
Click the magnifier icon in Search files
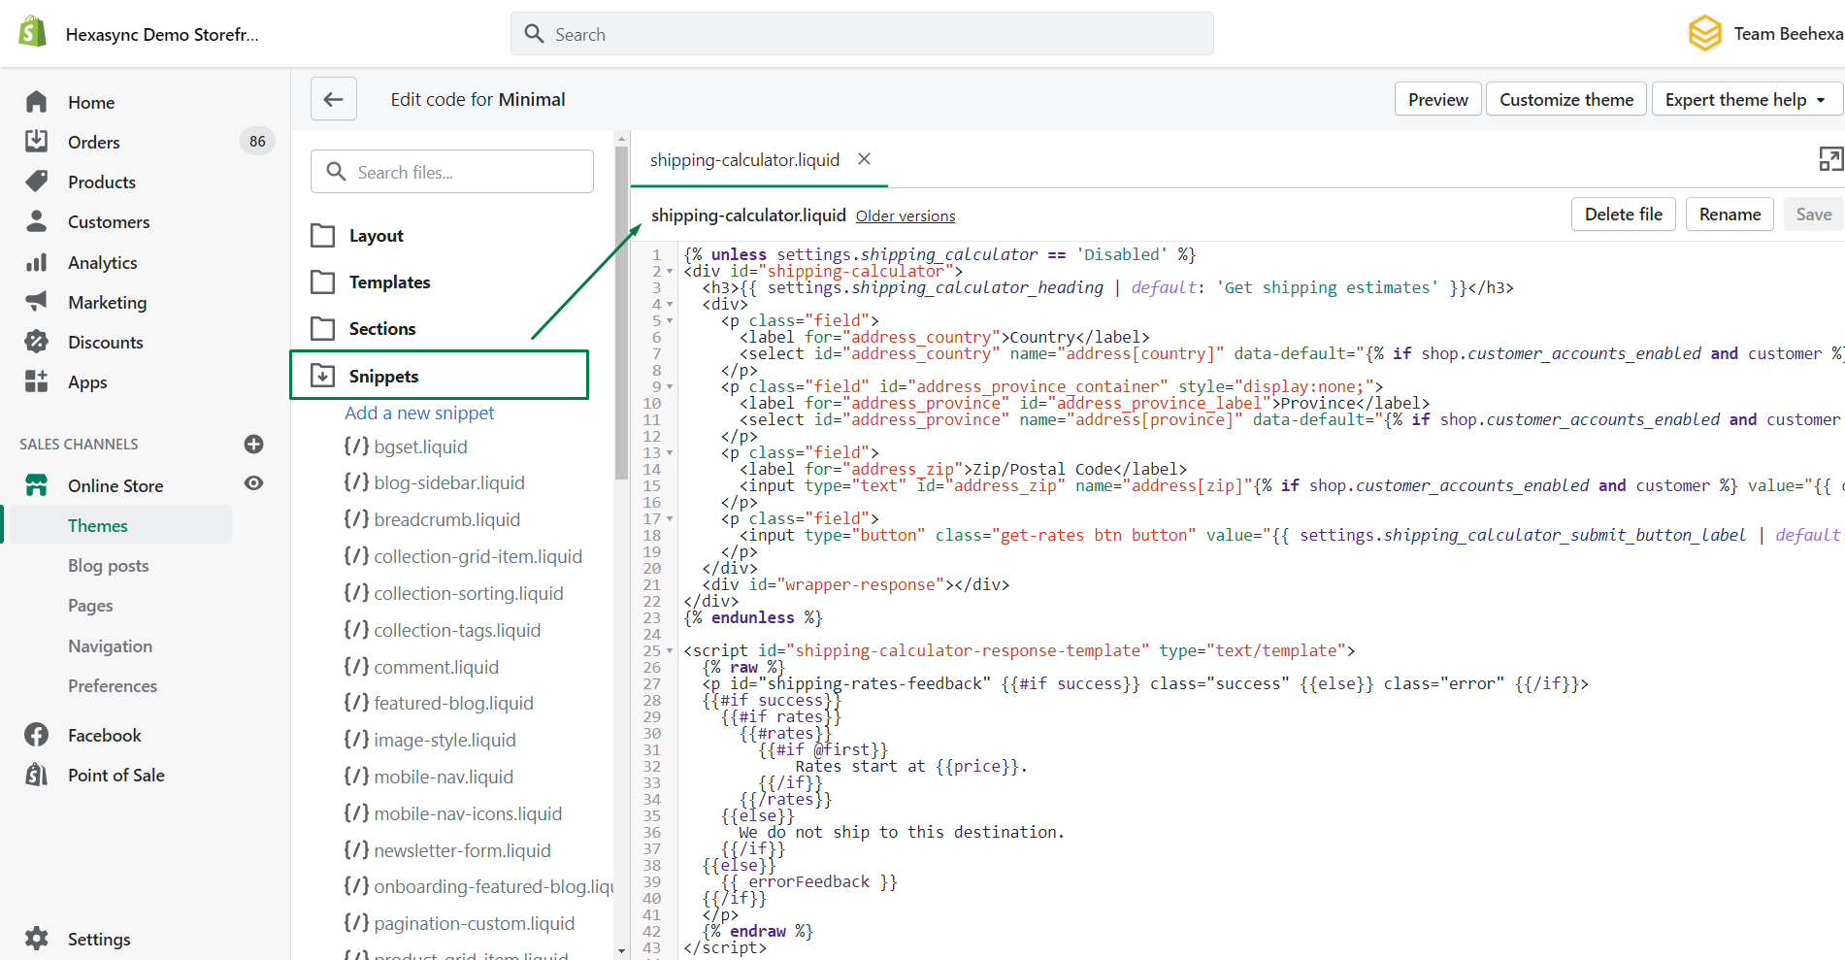[x=336, y=172]
